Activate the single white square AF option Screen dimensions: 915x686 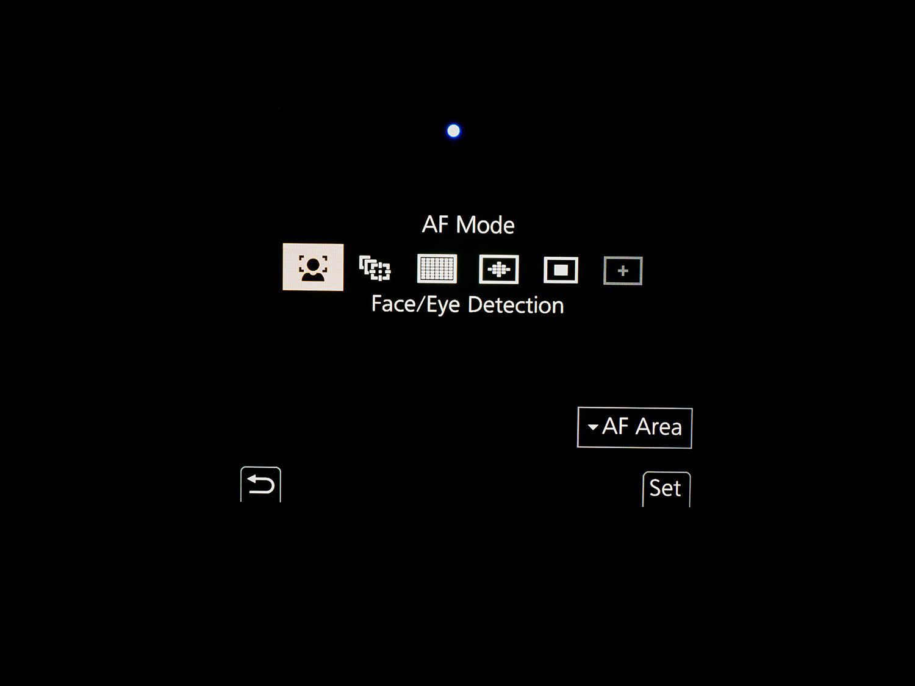[x=561, y=270]
